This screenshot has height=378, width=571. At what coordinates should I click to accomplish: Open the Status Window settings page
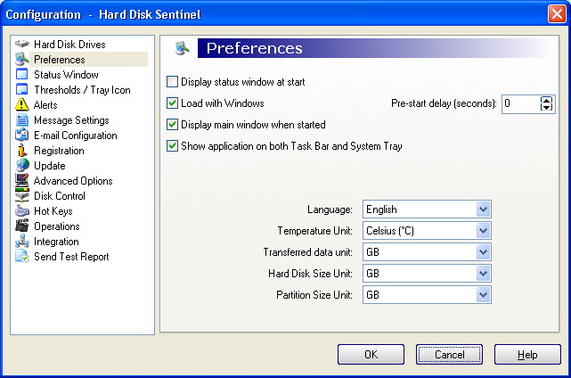66,75
